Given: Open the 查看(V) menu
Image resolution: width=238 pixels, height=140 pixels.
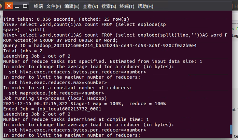Looking at the screenshot, I should 90,6.
